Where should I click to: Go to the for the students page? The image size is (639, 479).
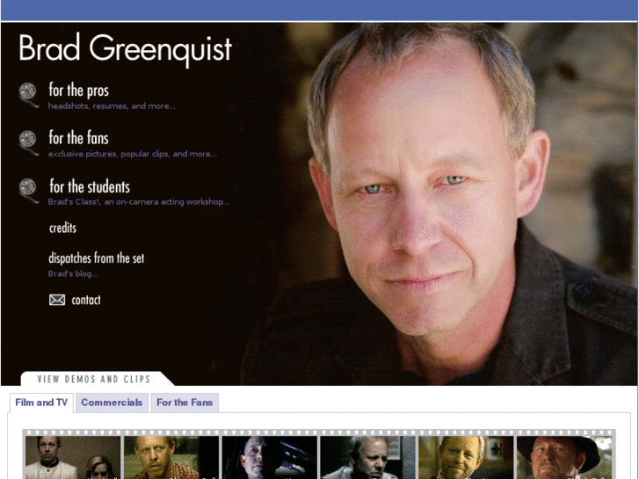click(x=90, y=186)
